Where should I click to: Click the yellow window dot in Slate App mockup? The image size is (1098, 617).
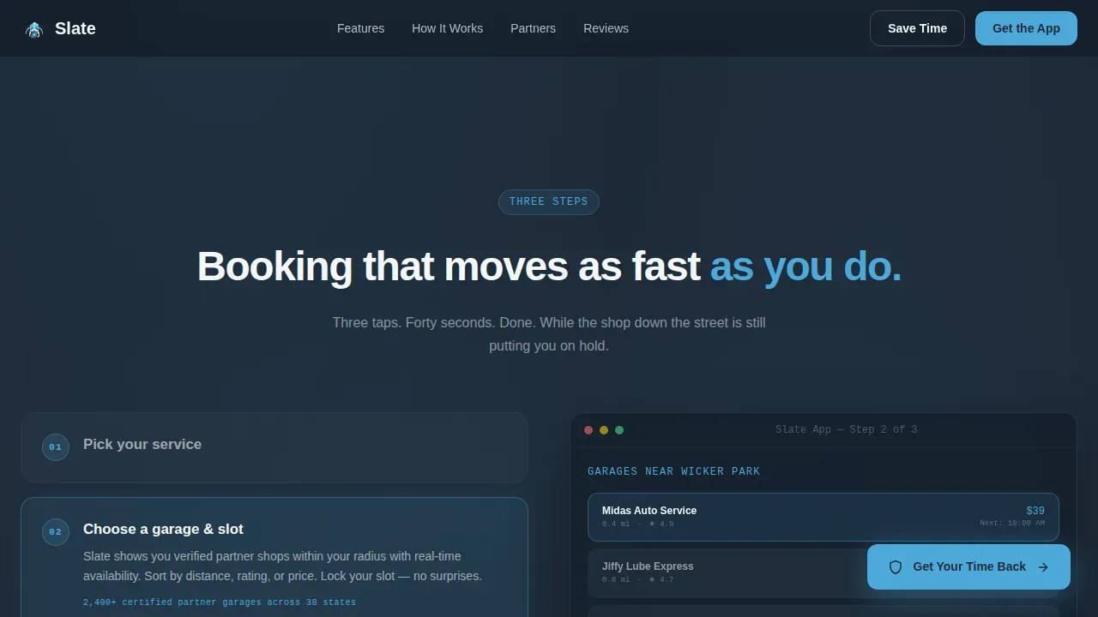(604, 430)
